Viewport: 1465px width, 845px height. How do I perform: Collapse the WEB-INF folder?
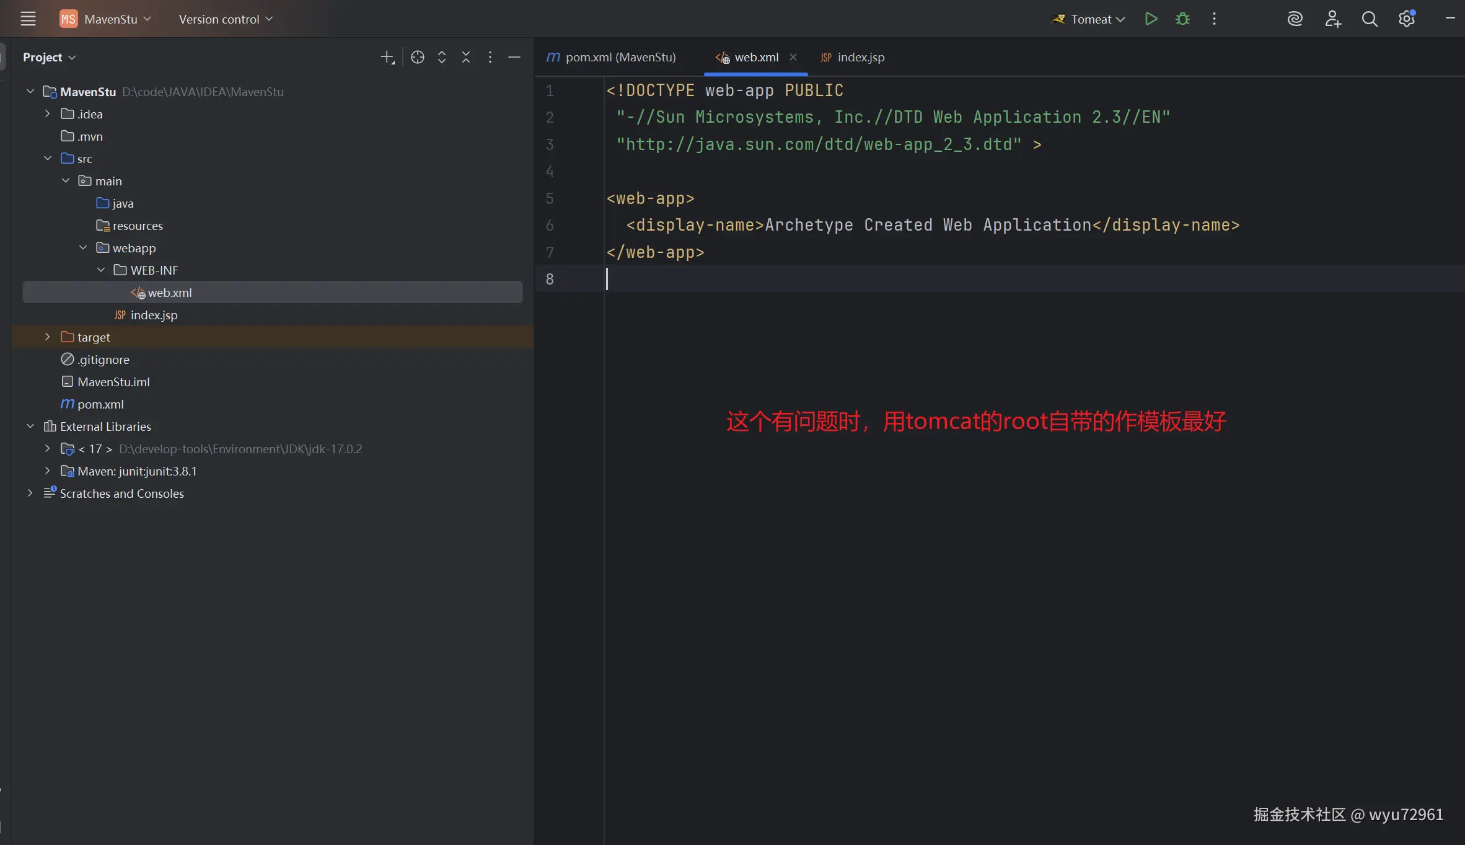101,270
